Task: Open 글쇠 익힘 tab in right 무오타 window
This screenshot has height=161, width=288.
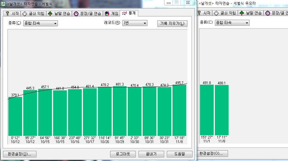Action: (225, 13)
